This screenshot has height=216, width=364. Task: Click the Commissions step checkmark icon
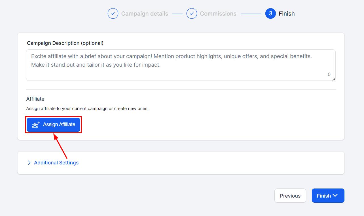tap(192, 14)
